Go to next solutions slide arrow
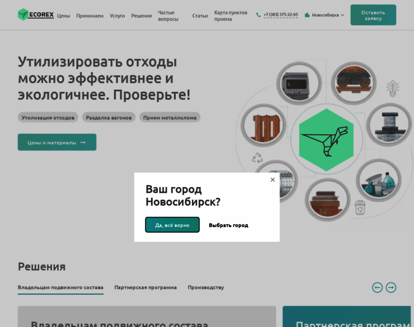 [x=391, y=287]
